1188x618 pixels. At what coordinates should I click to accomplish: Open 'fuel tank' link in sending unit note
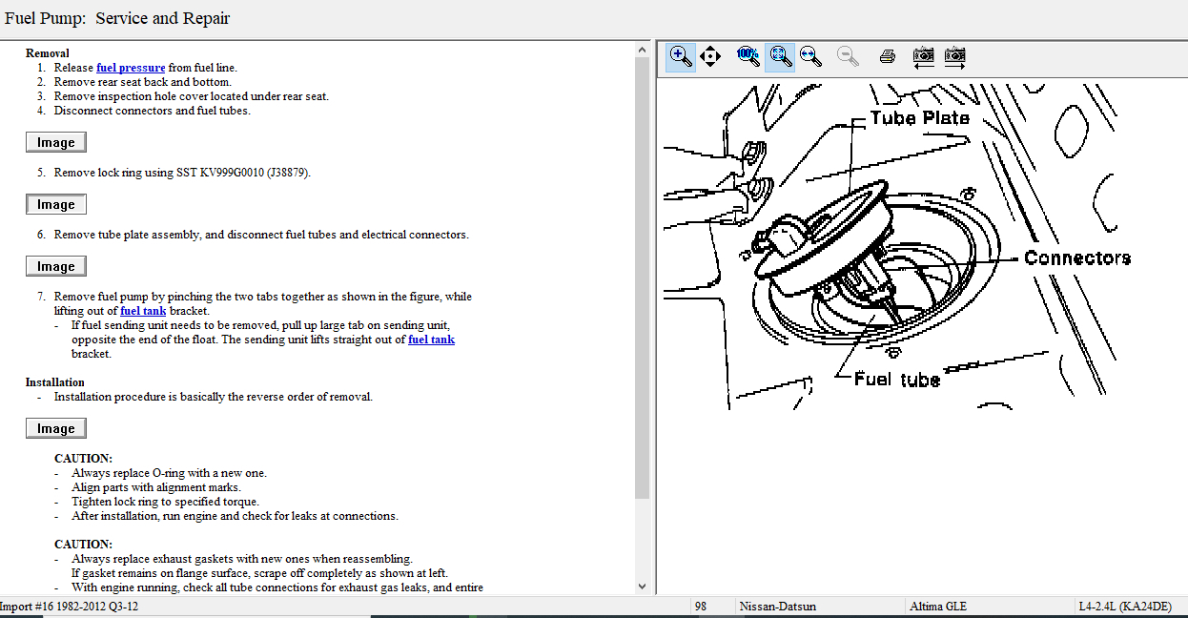click(431, 340)
